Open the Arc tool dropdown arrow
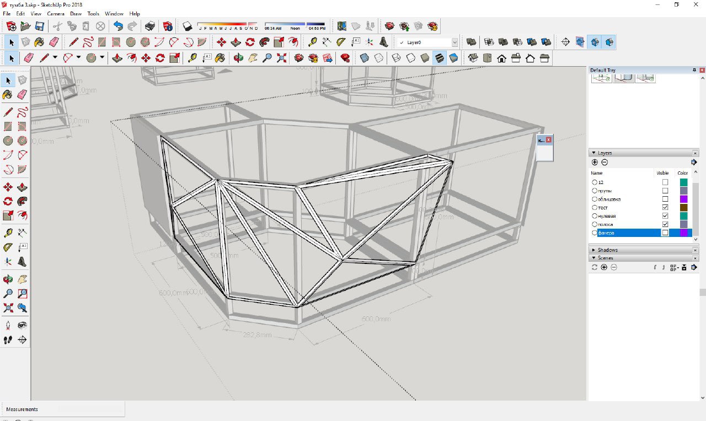The width and height of the screenshot is (706, 421). (79, 58)
